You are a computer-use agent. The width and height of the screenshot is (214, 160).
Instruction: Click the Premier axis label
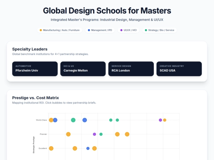click(x=43, y=134)
